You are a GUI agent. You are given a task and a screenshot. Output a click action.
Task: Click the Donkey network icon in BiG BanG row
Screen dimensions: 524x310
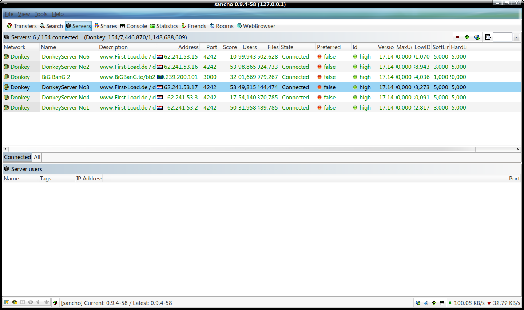[6, 77]
